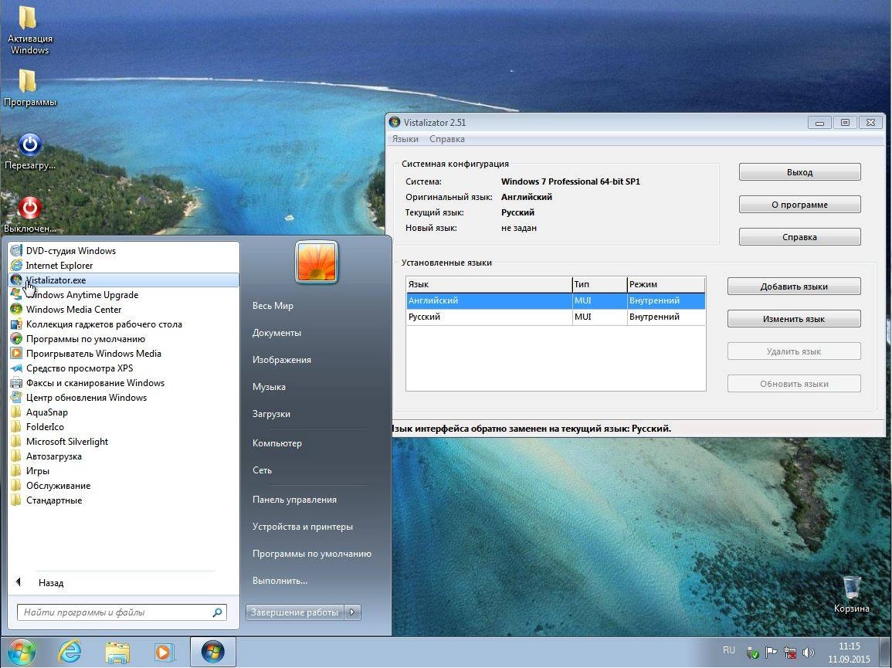
Task: Open Музыка from the Start menu
Action: pyautogui.click(x=269, y=387)
